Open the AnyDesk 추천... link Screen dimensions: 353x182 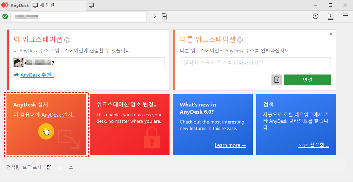coord(37,75)
